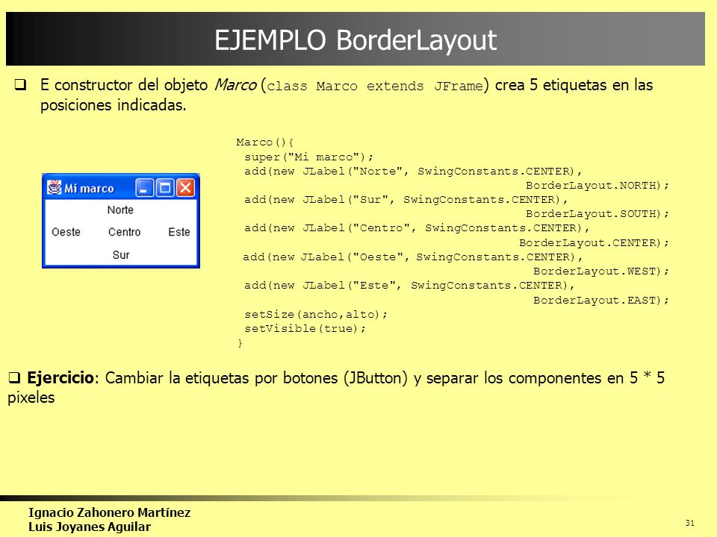Click the checkbox bullet before Ejercicio

tap(14, 377)
